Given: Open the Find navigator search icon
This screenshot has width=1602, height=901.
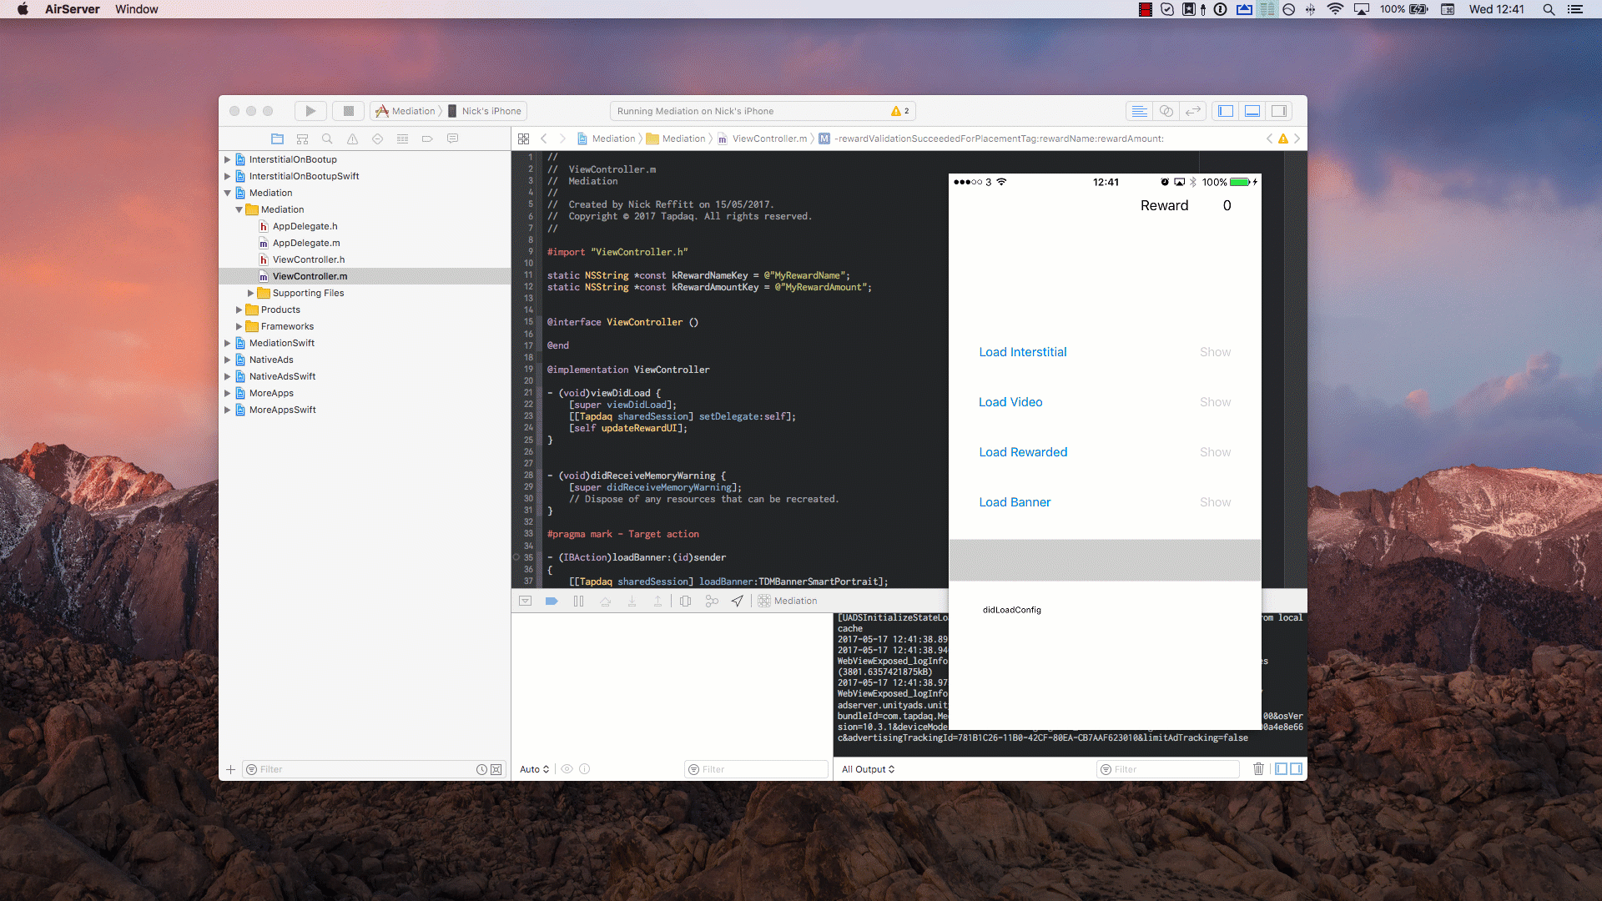Looking at the screenshot, I should pos(327,138).
